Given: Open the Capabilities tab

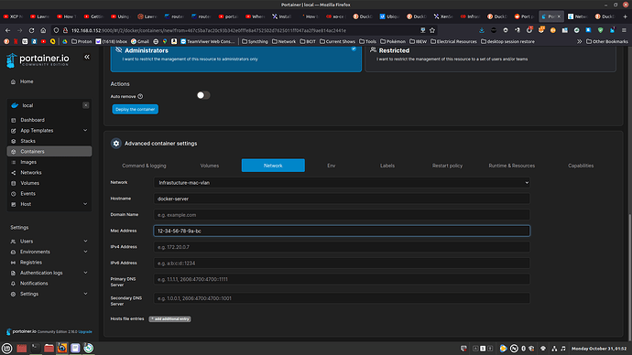Looking at the screenshot, I should pos(581,166).
